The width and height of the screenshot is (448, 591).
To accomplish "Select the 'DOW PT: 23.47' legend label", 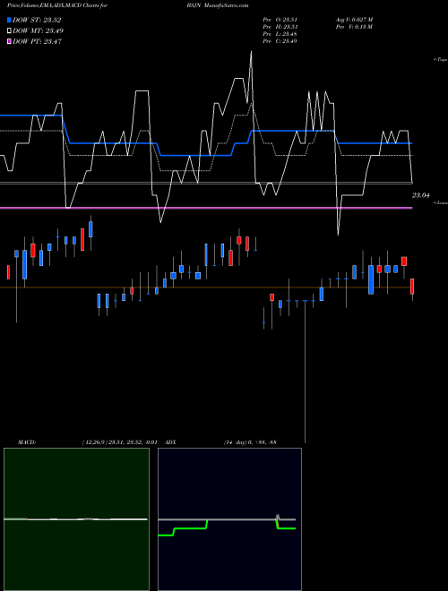I will tap(38, 41).
